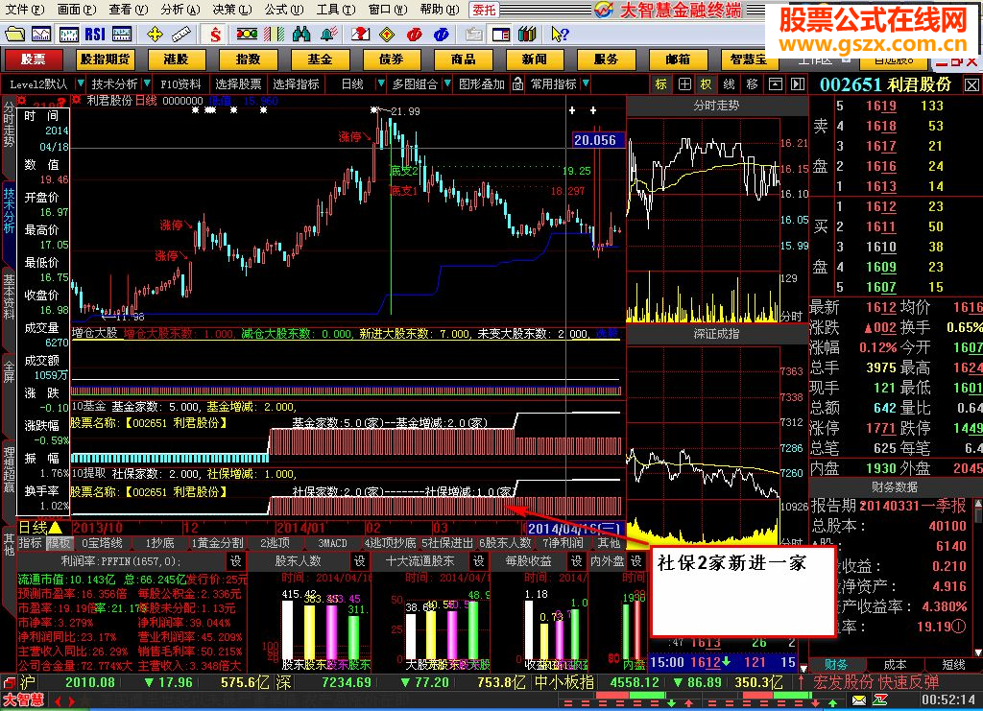This screenshot has width=983, height=711.
Task: Click the grid layout icon next to 标
Action: point(684,83)
